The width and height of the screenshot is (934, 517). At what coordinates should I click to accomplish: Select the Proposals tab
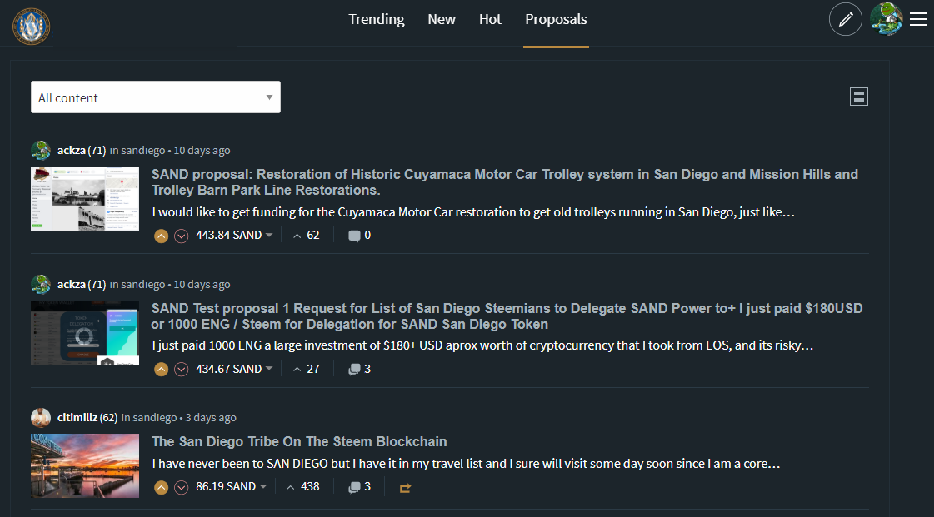556,20
